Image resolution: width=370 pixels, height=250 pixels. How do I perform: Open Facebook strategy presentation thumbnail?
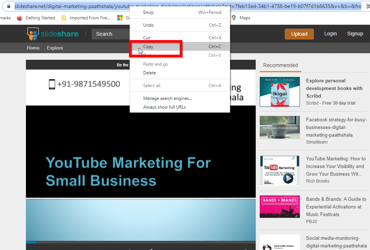point(280,127)
